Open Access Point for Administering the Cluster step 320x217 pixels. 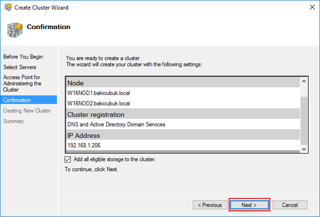click(22, 83)
